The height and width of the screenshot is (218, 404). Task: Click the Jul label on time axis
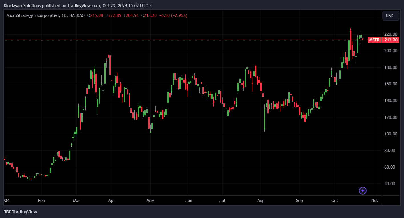[x=222, y=201]
